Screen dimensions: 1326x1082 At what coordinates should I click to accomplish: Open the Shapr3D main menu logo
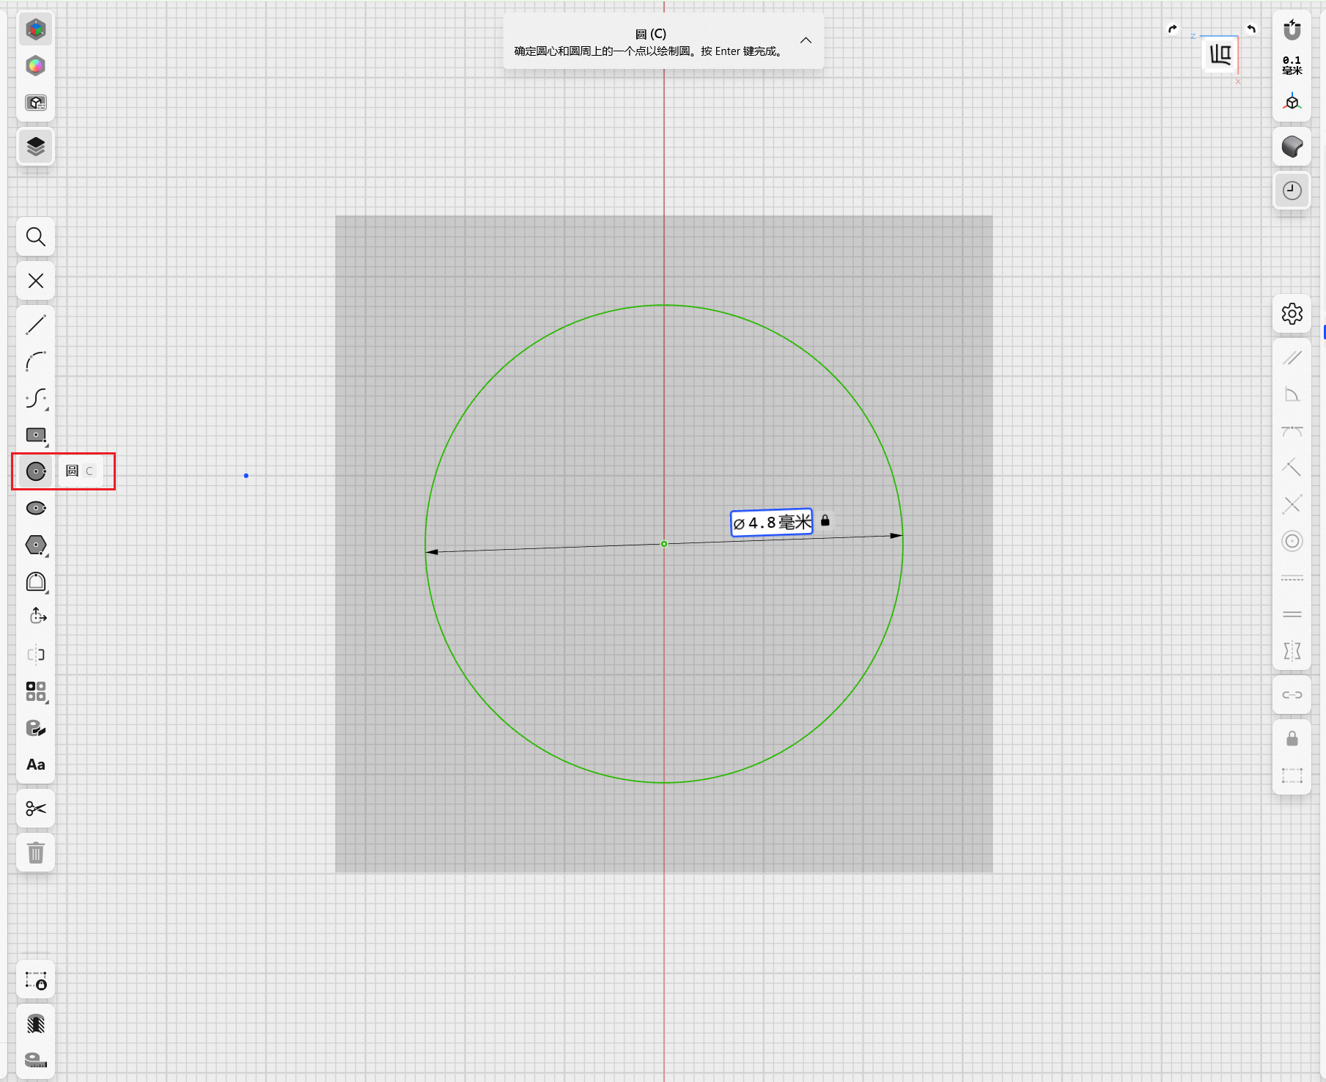[x=36, y=29]
